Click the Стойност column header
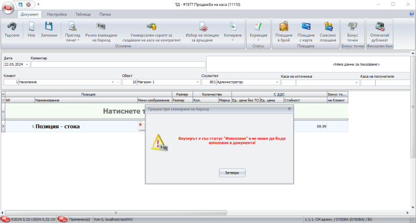 [x=305, y=100]
